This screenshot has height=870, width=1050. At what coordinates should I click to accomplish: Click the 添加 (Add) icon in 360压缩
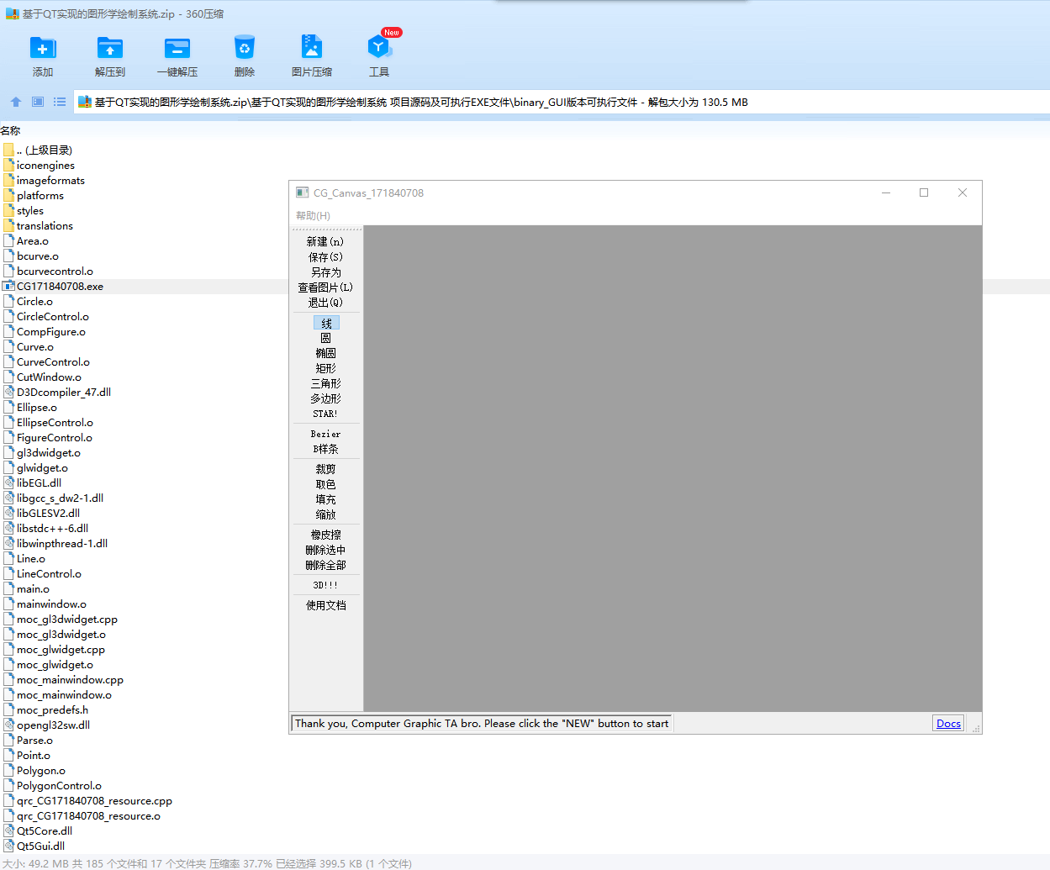click(x=43, y=48)
